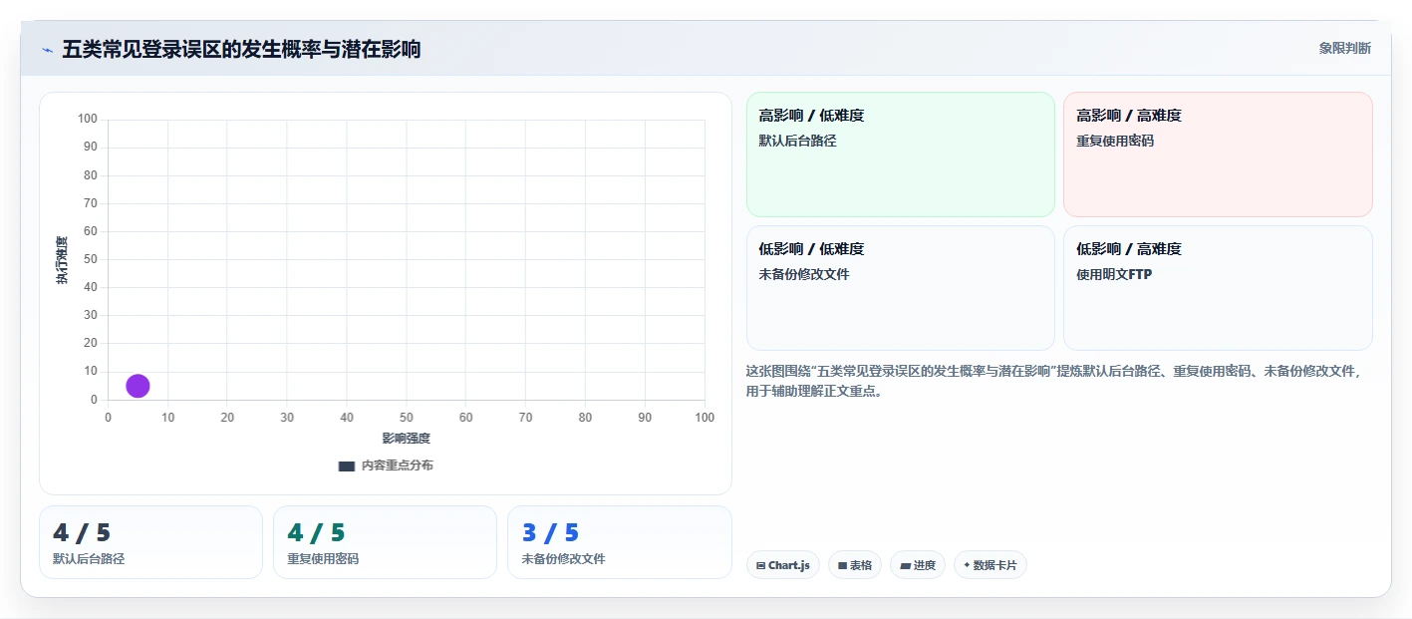The image size is (1412, 619).
Task: Click the 数据卡片 tag chip
Action: [990, 565]
